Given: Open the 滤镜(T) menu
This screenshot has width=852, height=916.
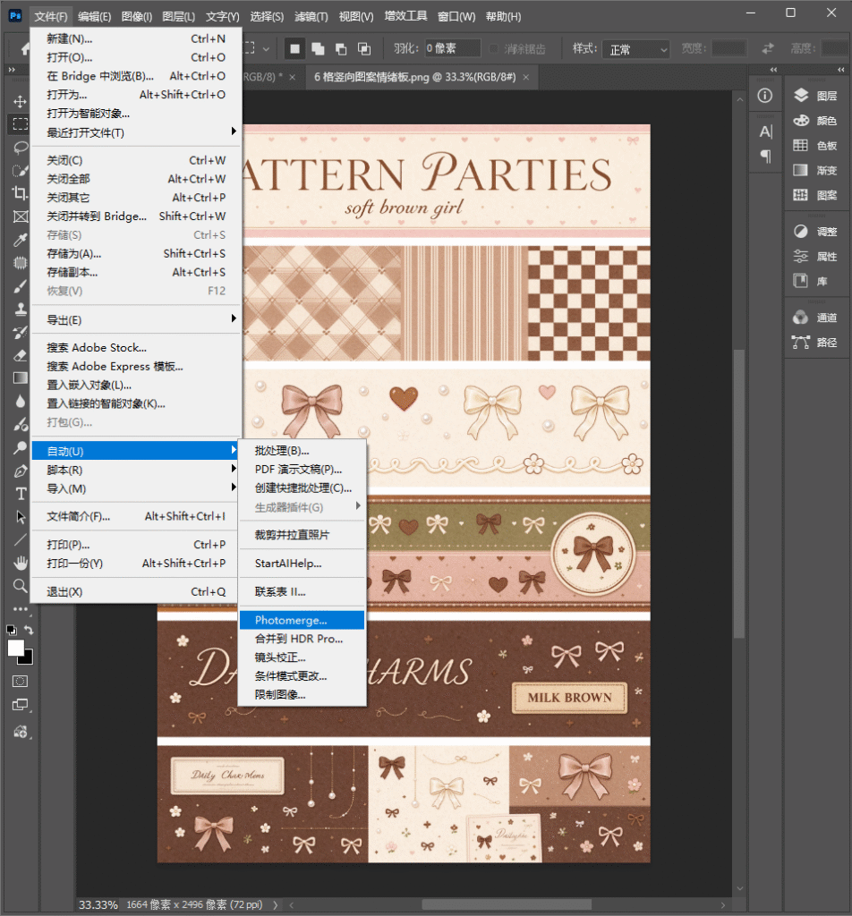Looking at the screenshot, I should coord(311,16).
